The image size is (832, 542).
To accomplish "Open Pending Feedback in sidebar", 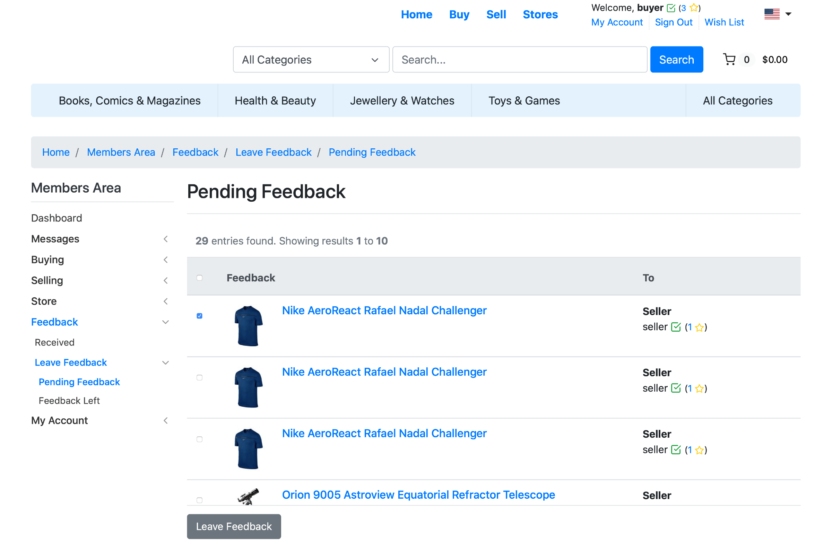I will (x=79, y=382).
